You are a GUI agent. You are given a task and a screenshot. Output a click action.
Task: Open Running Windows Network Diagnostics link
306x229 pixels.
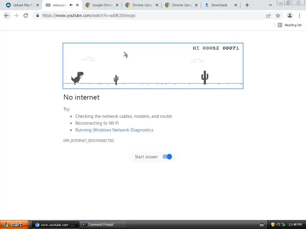pyautogui.click(x=114, y=130)
